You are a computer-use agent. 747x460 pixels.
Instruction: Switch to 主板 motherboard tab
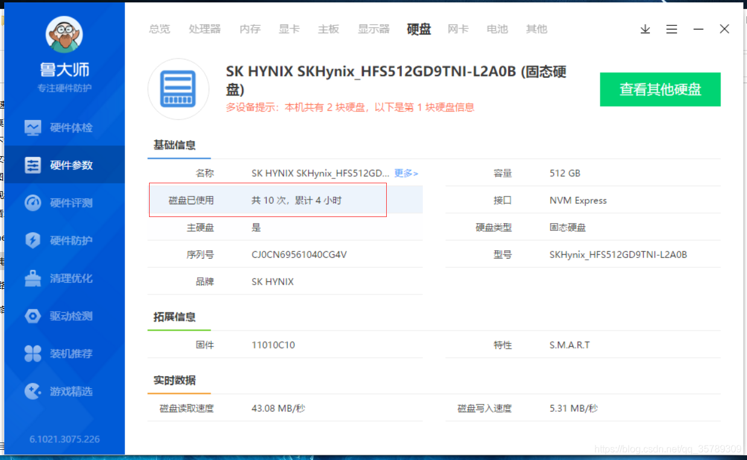(328, 29)
